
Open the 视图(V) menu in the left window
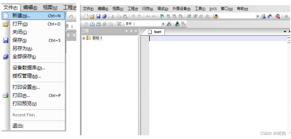(x=50, y=7)
